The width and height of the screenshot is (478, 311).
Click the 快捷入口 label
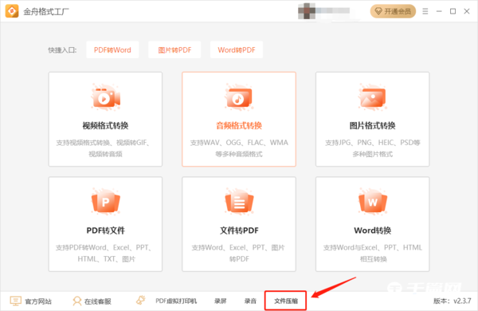[x=62, y=50]
